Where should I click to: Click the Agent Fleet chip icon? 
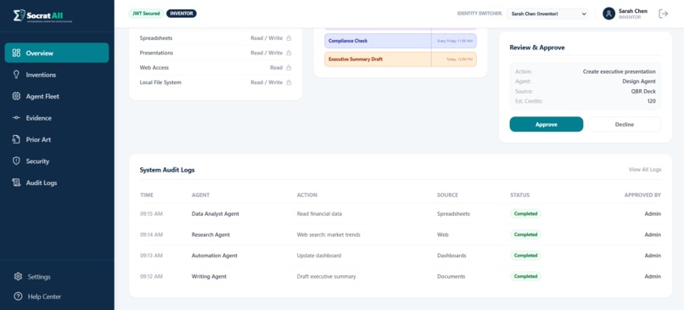[17, 96]
